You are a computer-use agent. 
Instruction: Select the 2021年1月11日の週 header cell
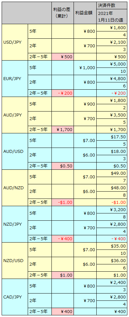[x=112, y=17]
